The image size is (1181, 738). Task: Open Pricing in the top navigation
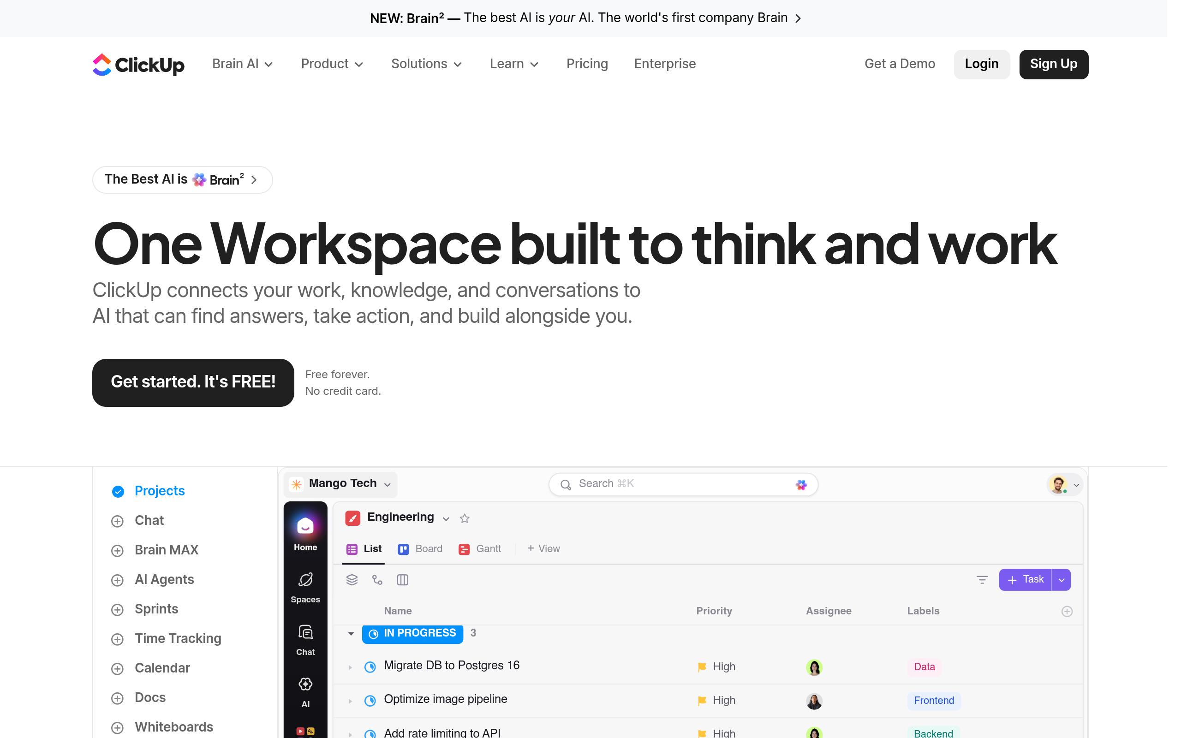click(x=587, y=64)
